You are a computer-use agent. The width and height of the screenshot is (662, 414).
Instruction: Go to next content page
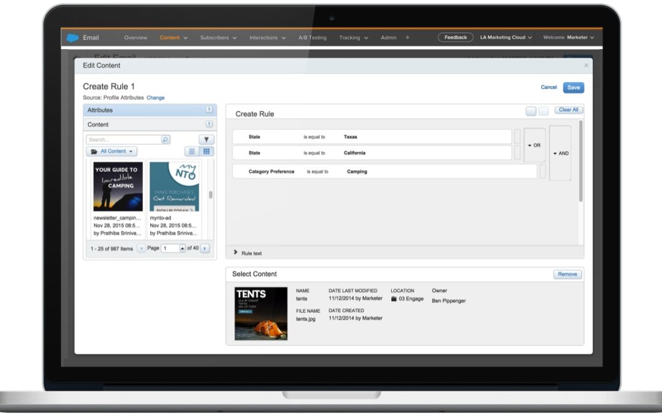[205, 248]
